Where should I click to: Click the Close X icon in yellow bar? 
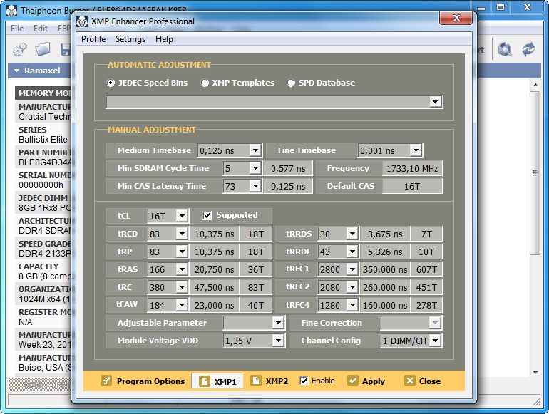[x=410, y=381]
